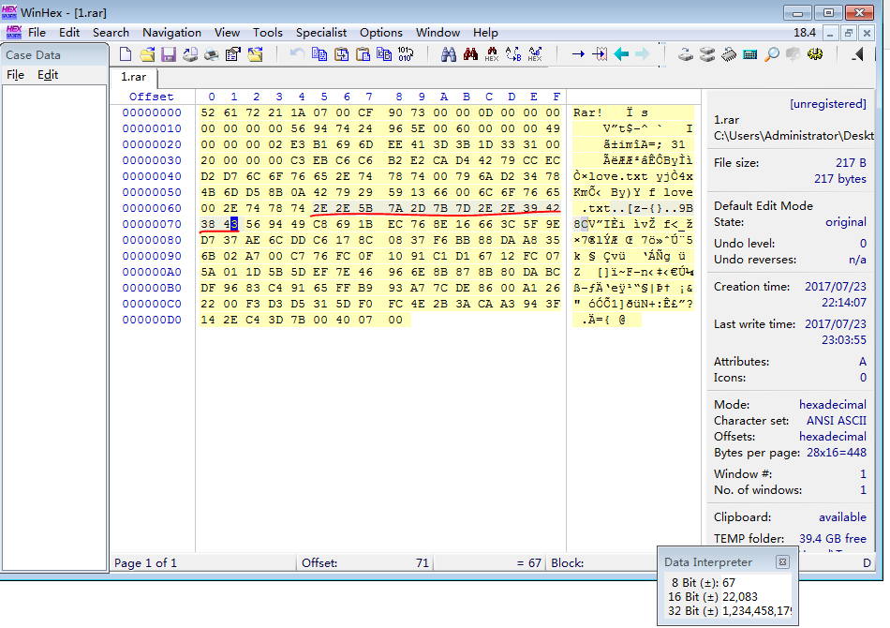Click the Clipboard value 'available'
Viewport: 890px width, 628px height.
[842, 517]
